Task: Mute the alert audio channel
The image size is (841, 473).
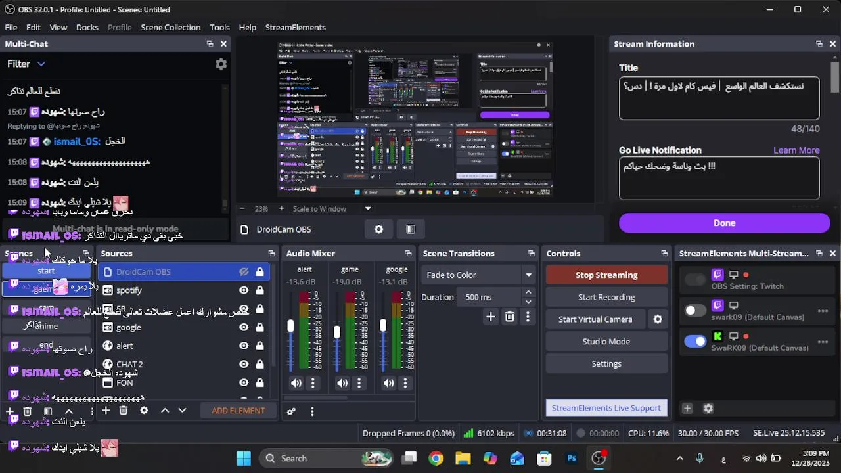Action: (x=296, y=383)
